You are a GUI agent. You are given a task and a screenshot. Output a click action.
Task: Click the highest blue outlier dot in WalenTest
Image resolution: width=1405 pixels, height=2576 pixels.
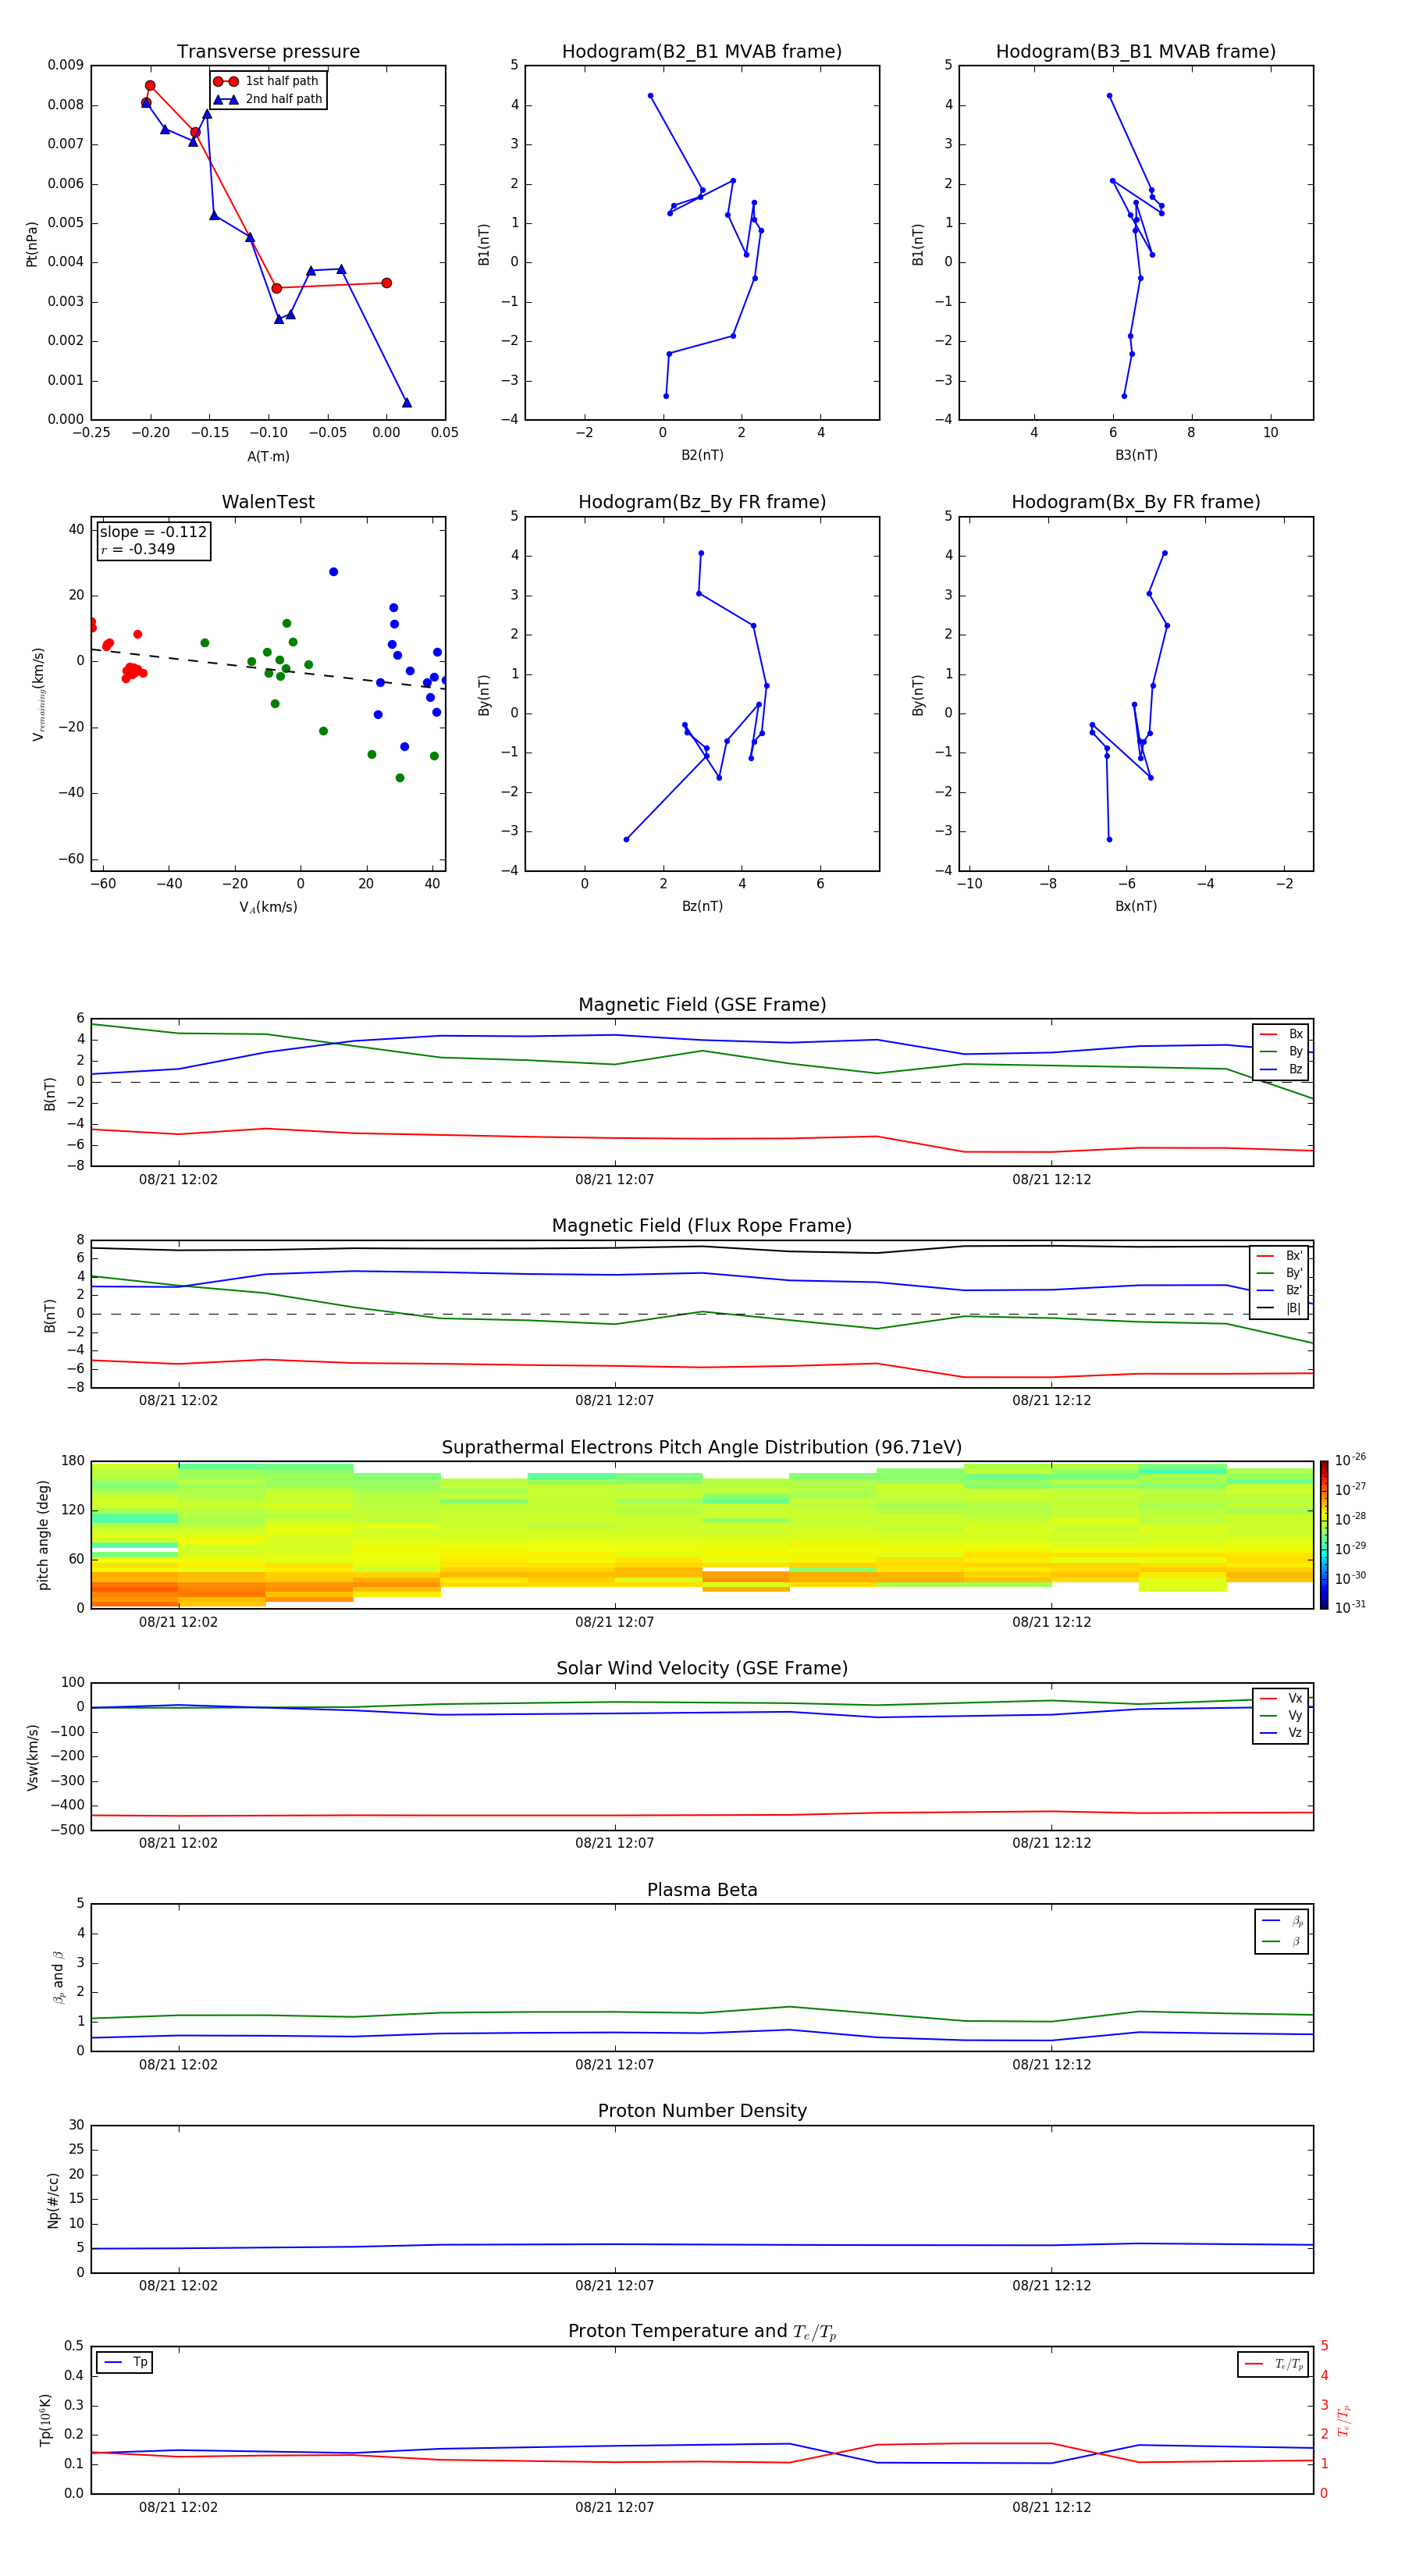(x=333, y=572)
